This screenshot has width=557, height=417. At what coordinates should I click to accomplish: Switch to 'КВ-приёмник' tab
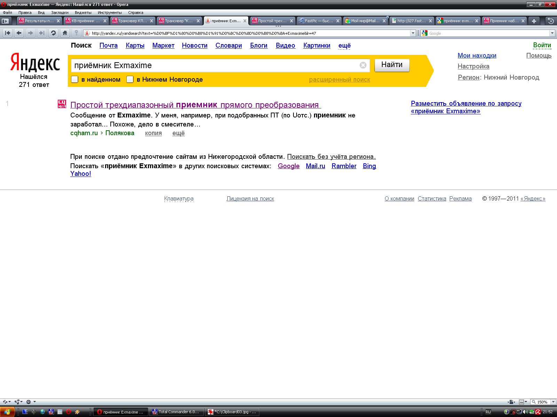86,21
